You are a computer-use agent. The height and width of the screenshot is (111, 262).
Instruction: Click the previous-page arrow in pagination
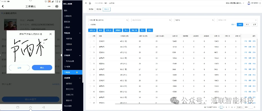point(219,107)
